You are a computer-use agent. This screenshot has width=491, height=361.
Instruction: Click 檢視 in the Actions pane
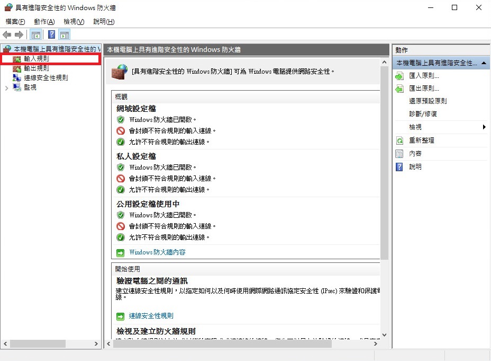[415, 127]
